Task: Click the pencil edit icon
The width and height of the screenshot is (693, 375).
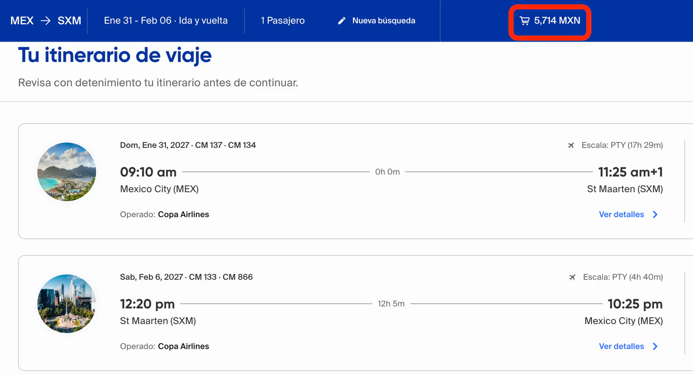Action: pos(342,21)
